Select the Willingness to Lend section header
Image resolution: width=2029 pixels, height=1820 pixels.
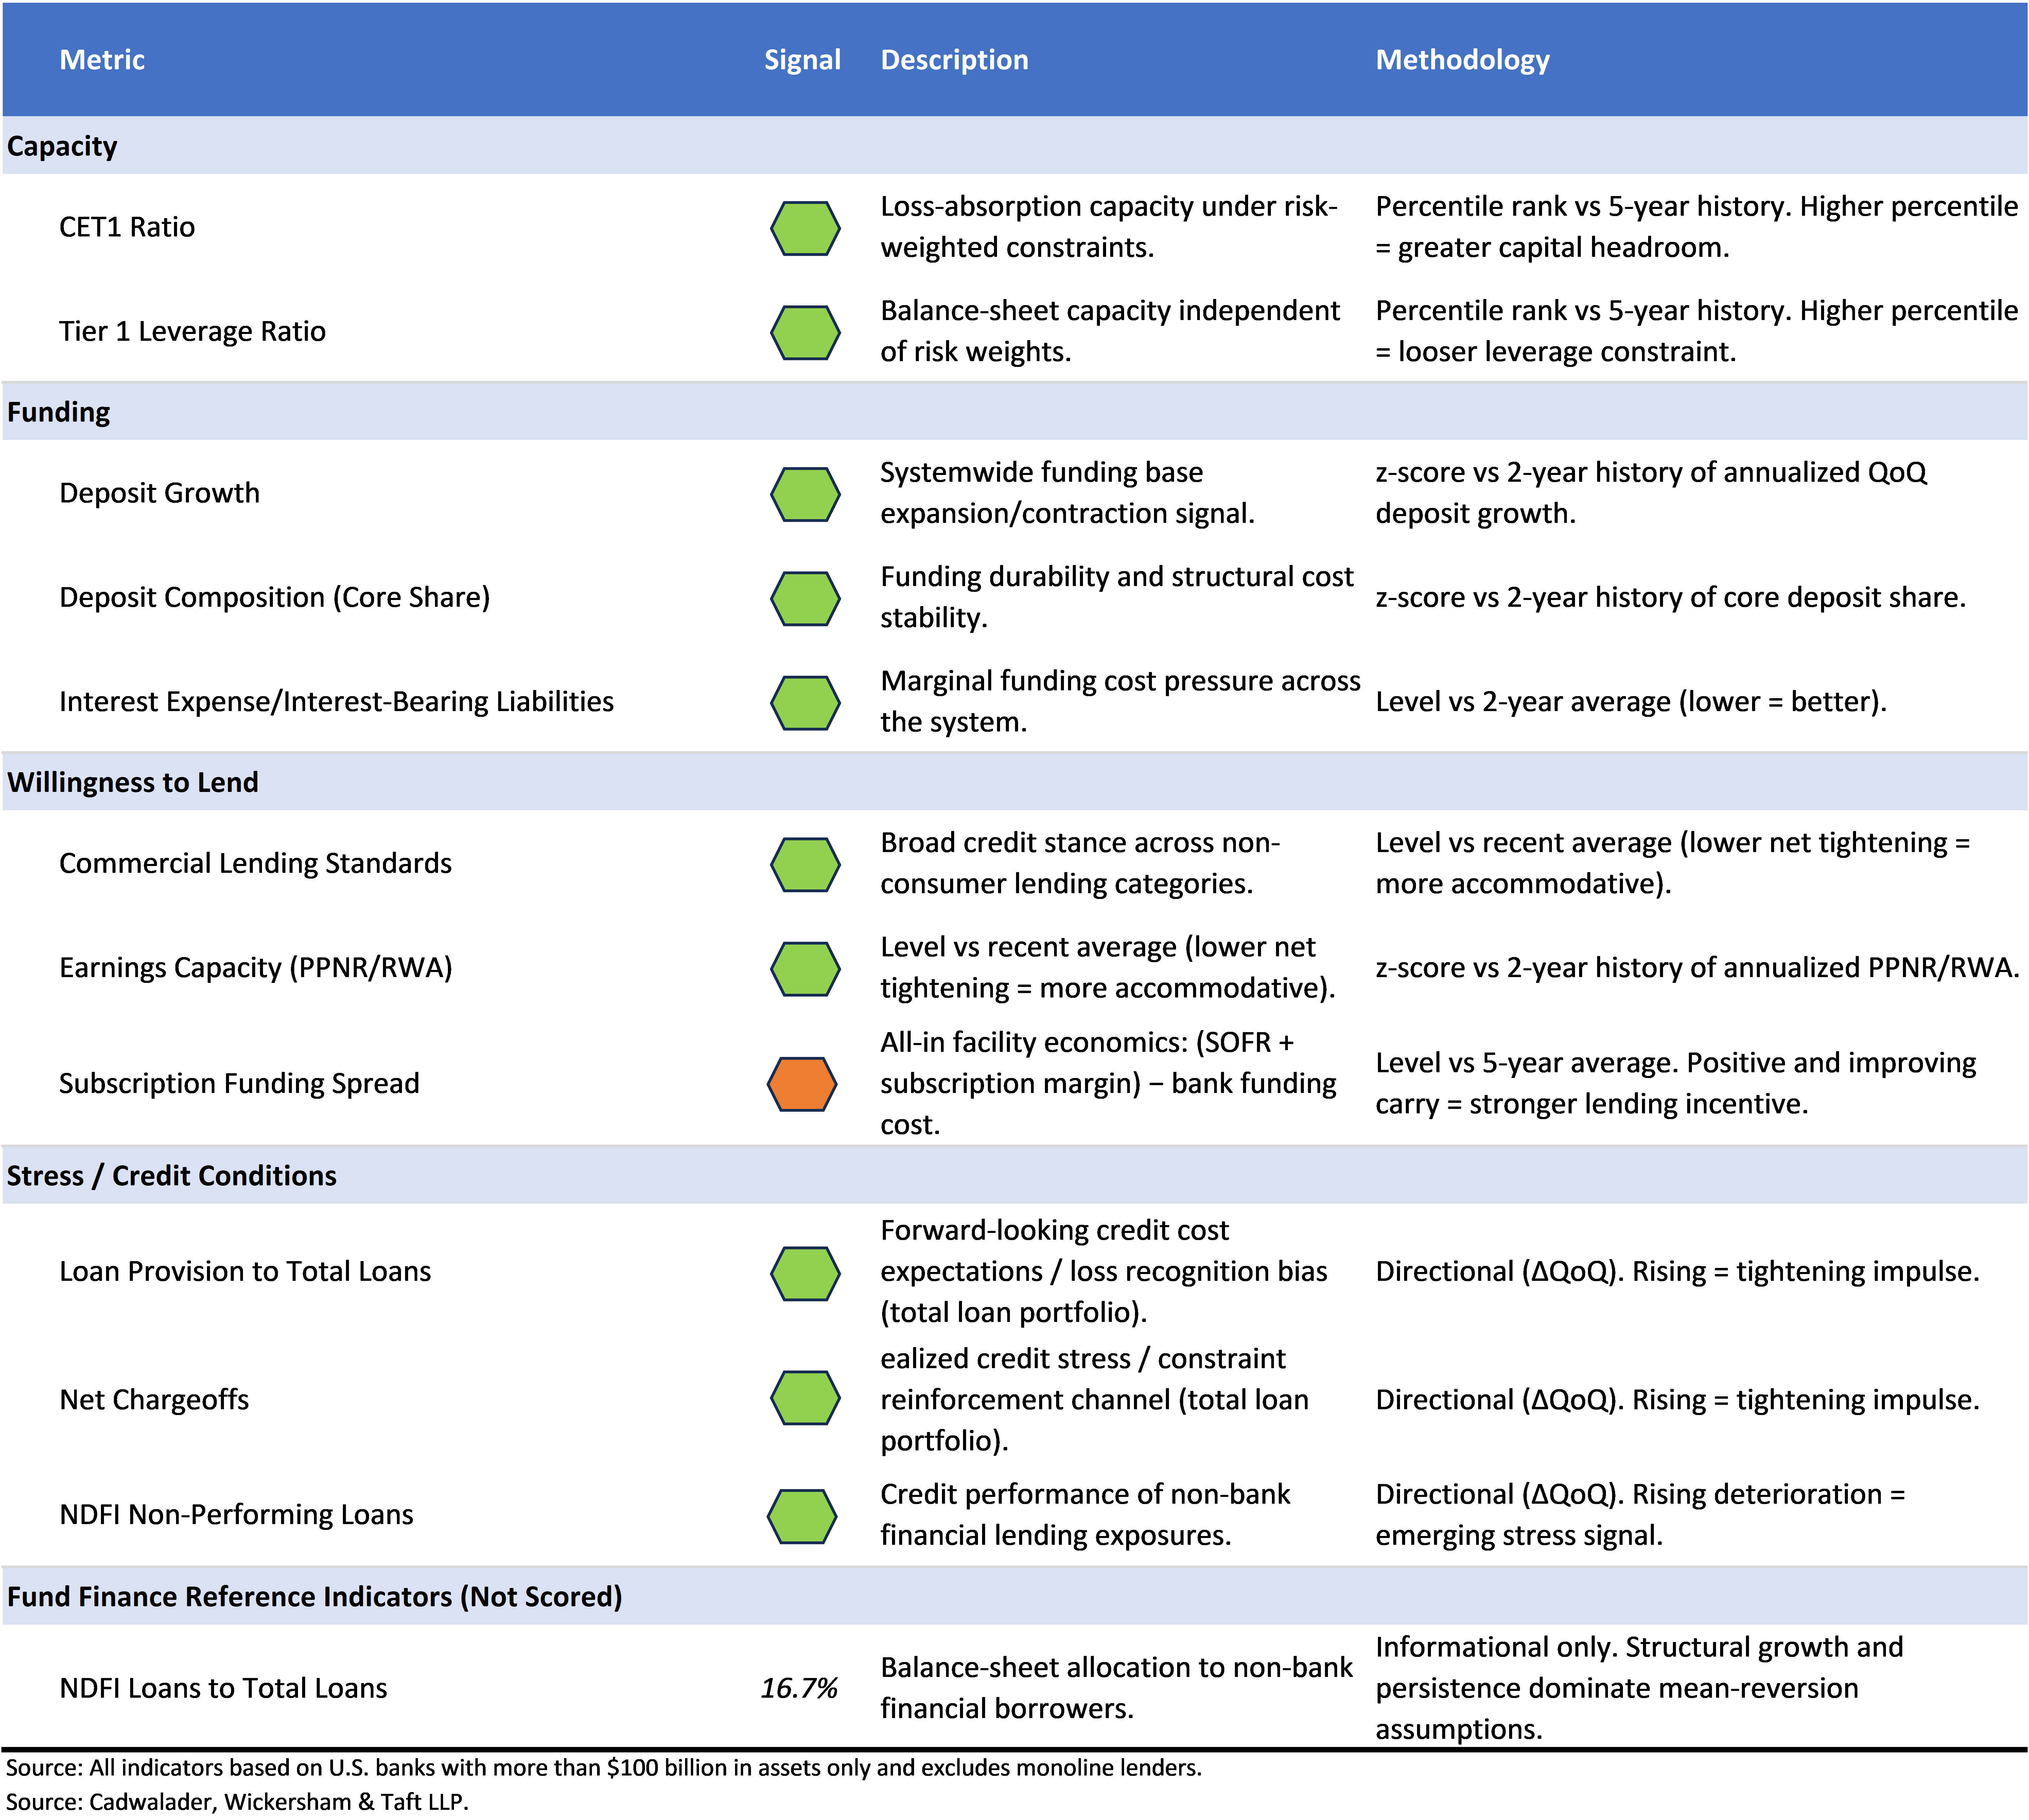[133, 782]
